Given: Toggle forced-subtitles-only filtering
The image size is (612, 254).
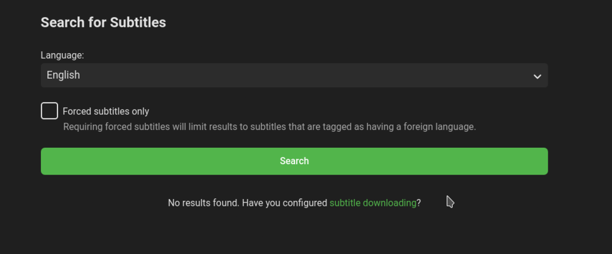Looking at the screenshot, I should pyautogui.click(x=50, y=111).
